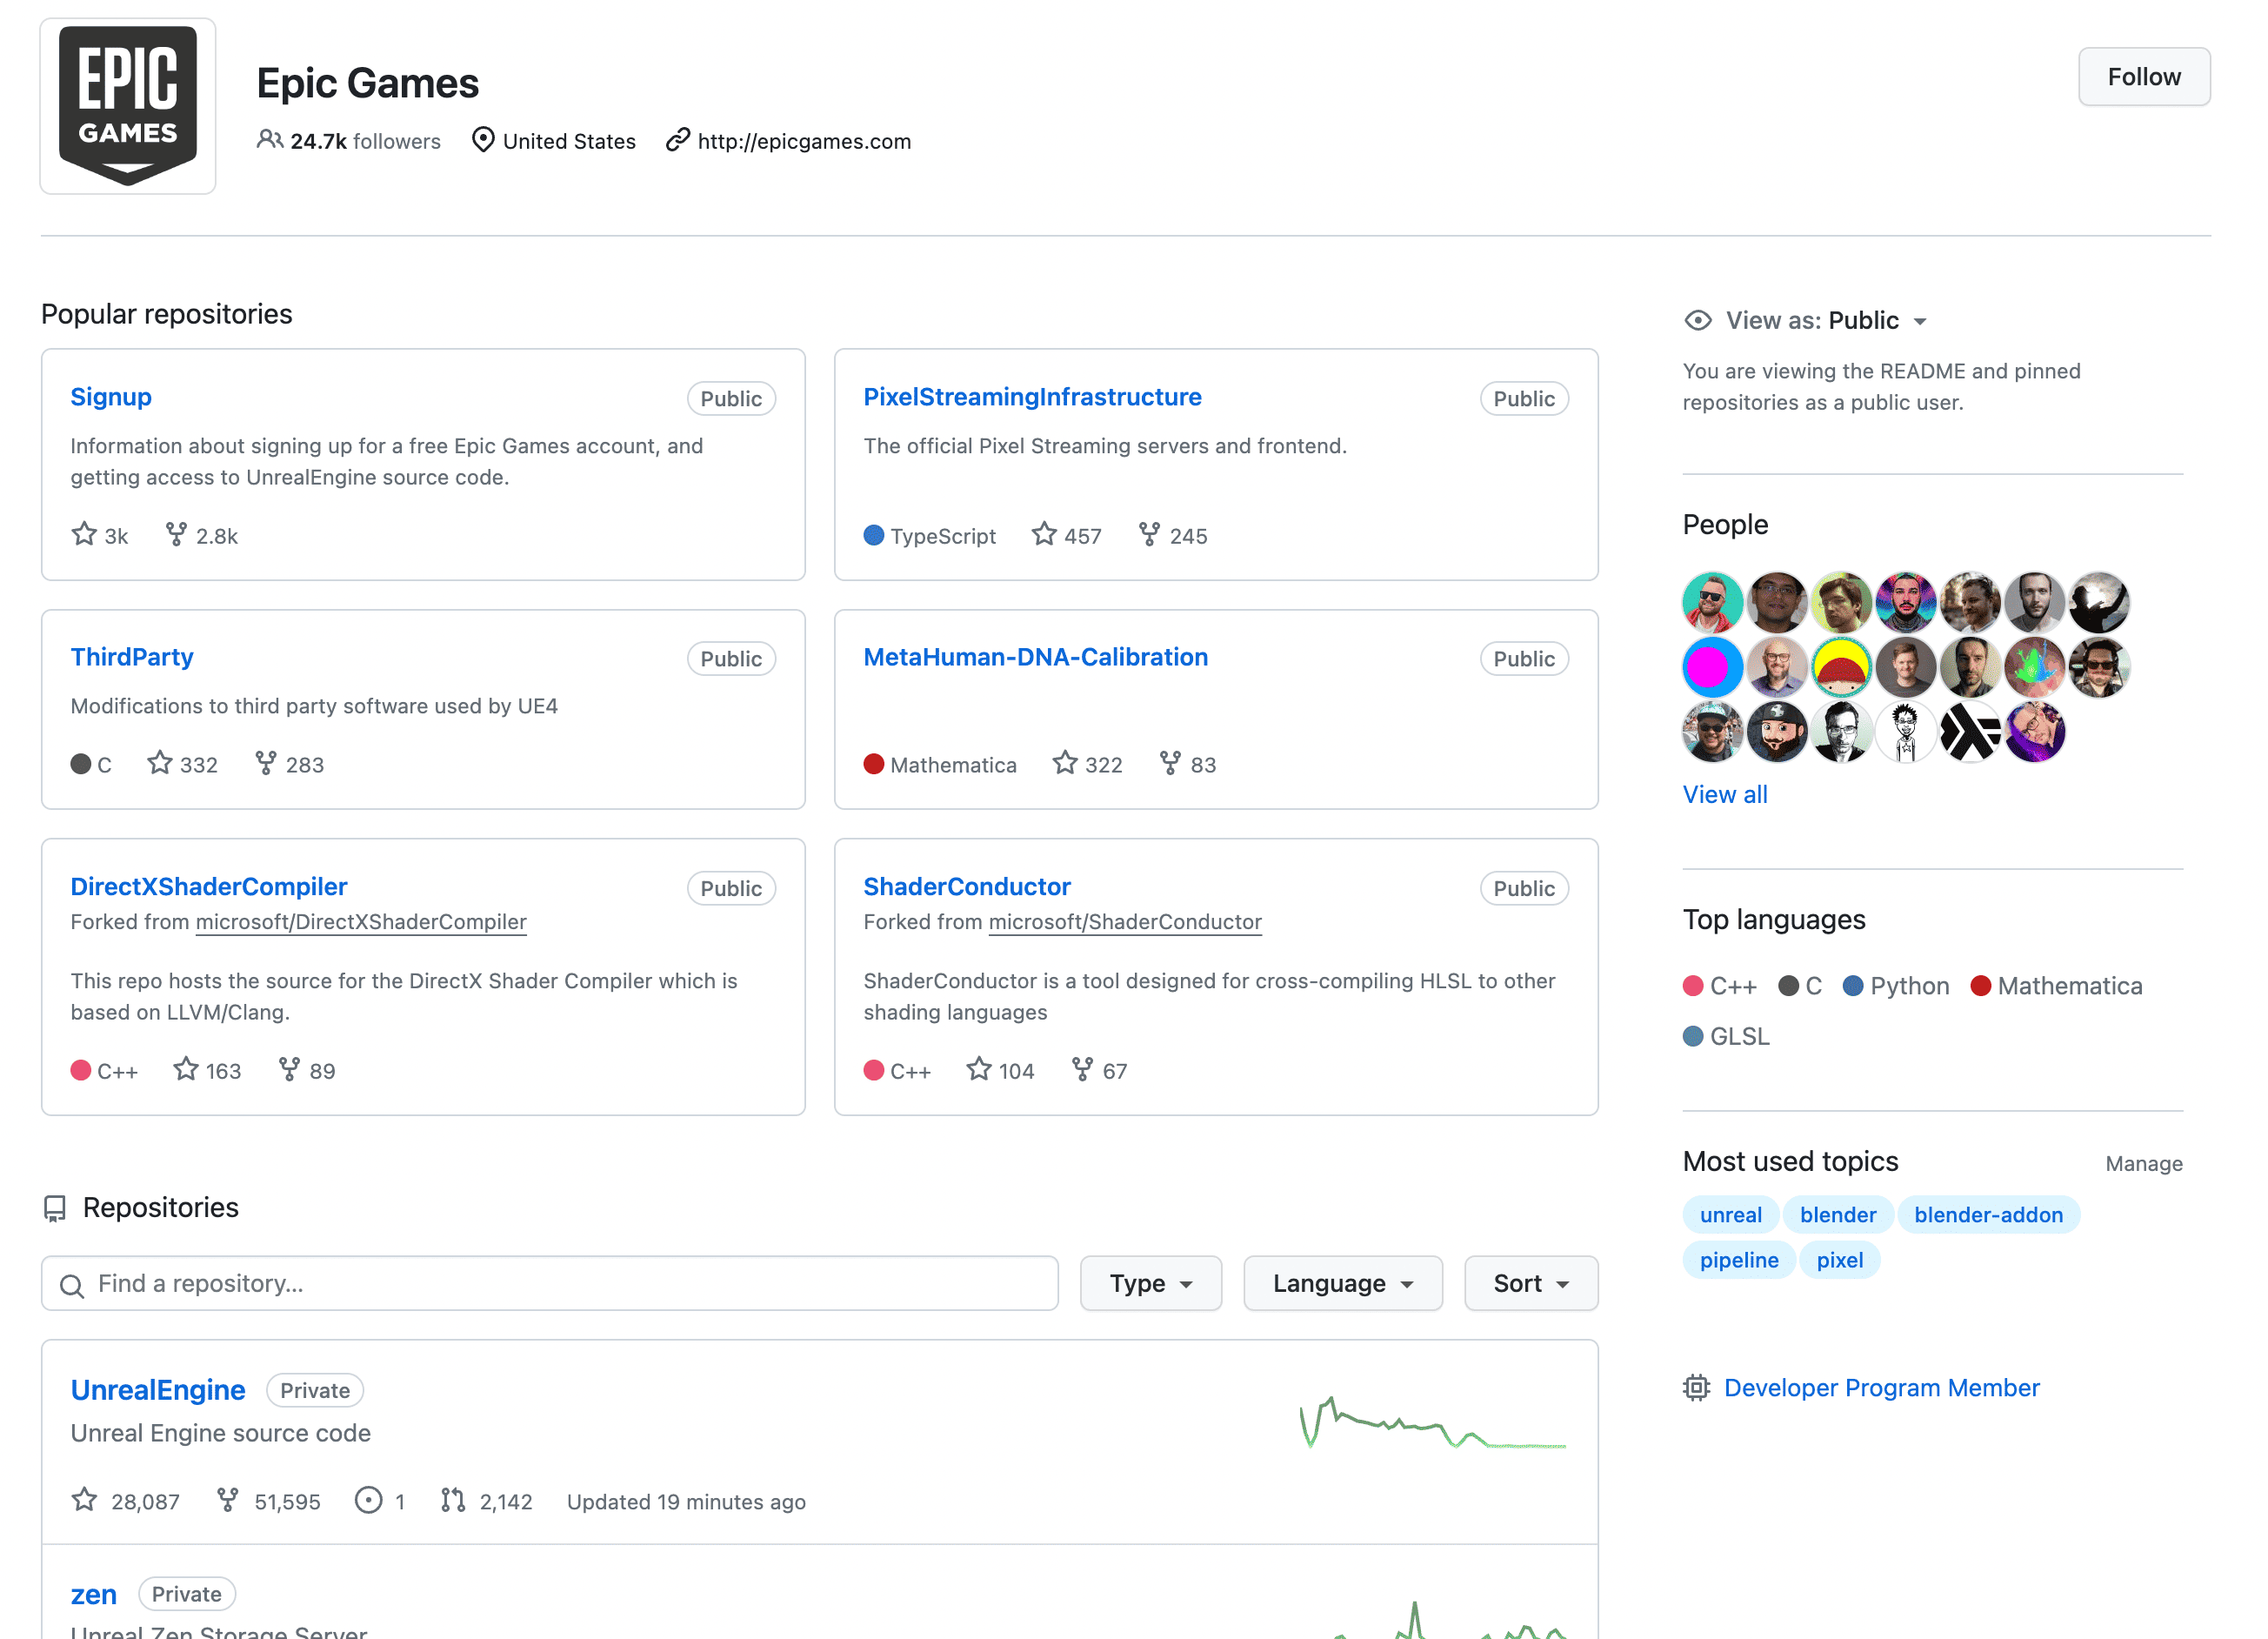Image resolution: width=2268 pixels, height=1639 pixels.
Task: Select the unreal topic tag
Action: pos(1730,1214)
